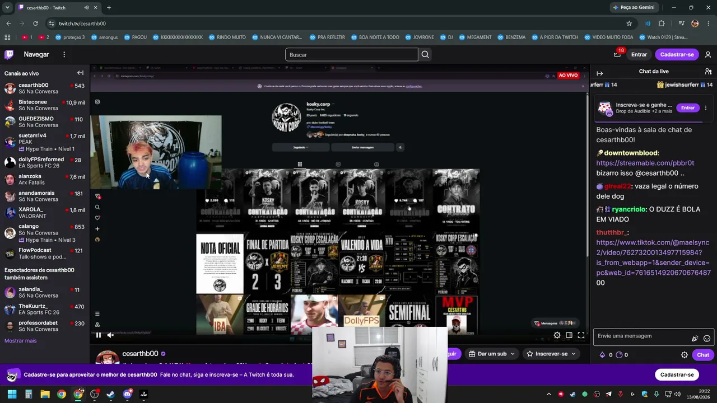Open the Chrome apps grid shortcut
The width and height of the screenshot is (717, 403).
[x=7, y=38]
